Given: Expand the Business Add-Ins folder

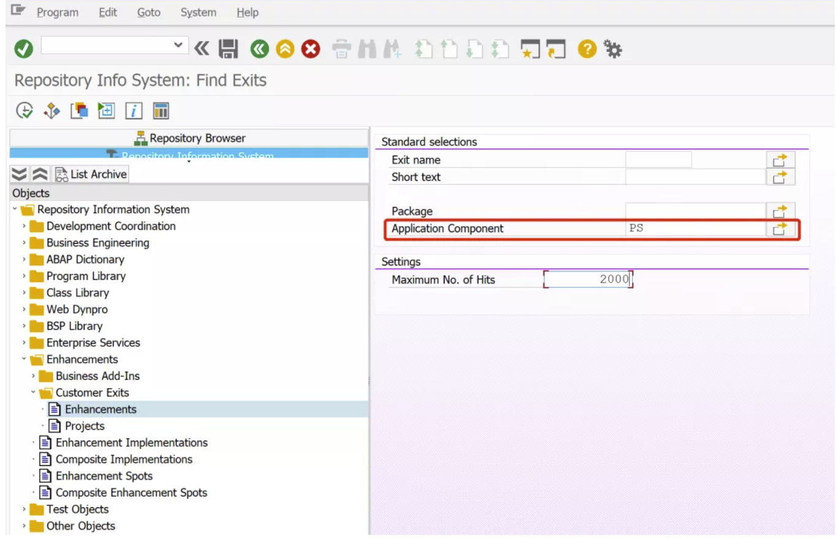Looking at the screenshot, I should coord(33,376).
